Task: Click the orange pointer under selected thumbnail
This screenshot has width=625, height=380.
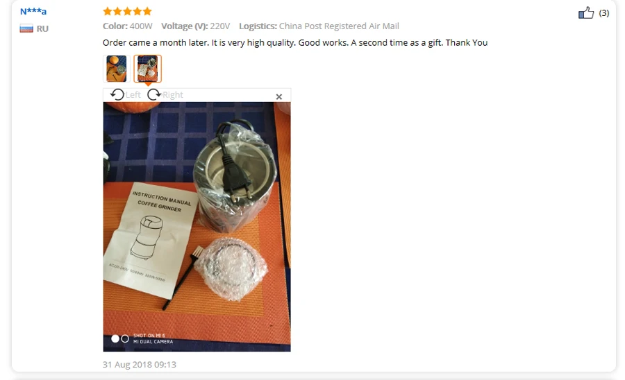Action: [x=148, y=84]
